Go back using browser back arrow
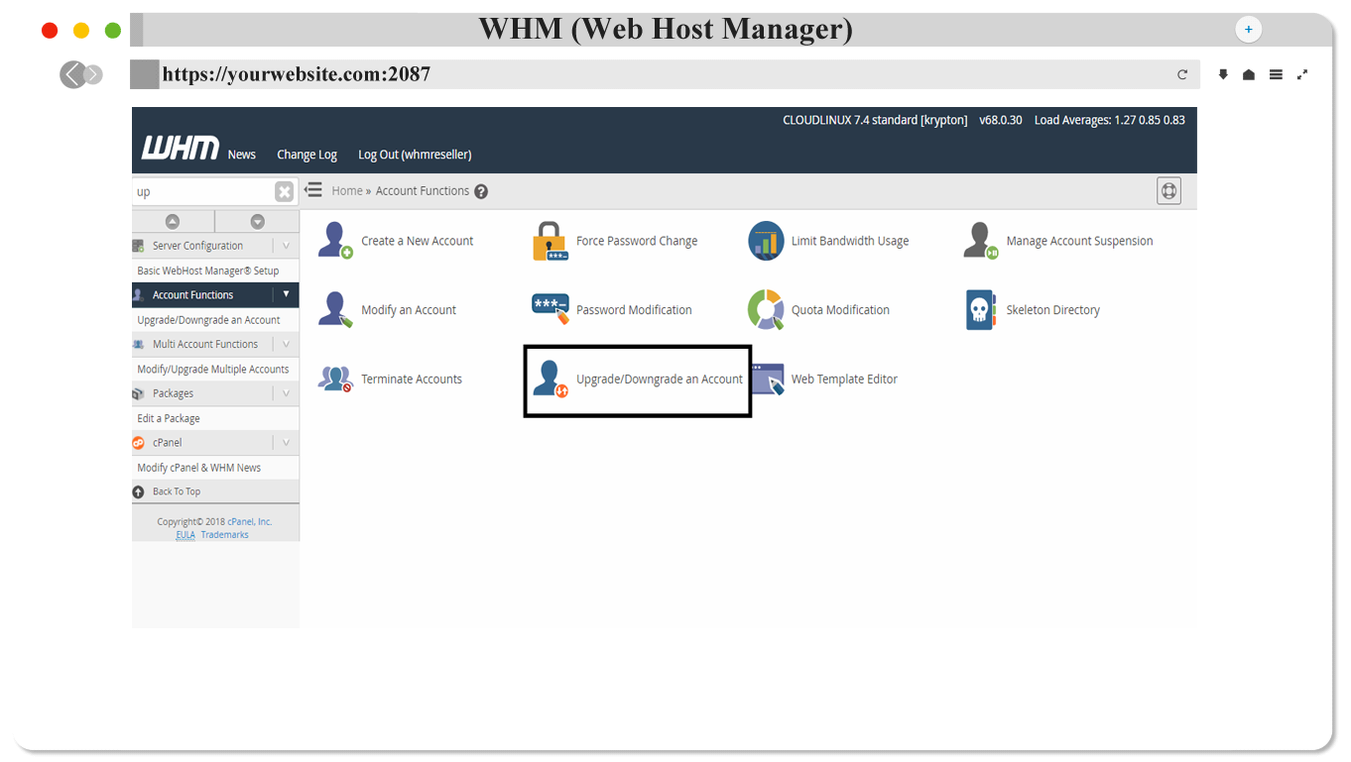 [72, 74]
